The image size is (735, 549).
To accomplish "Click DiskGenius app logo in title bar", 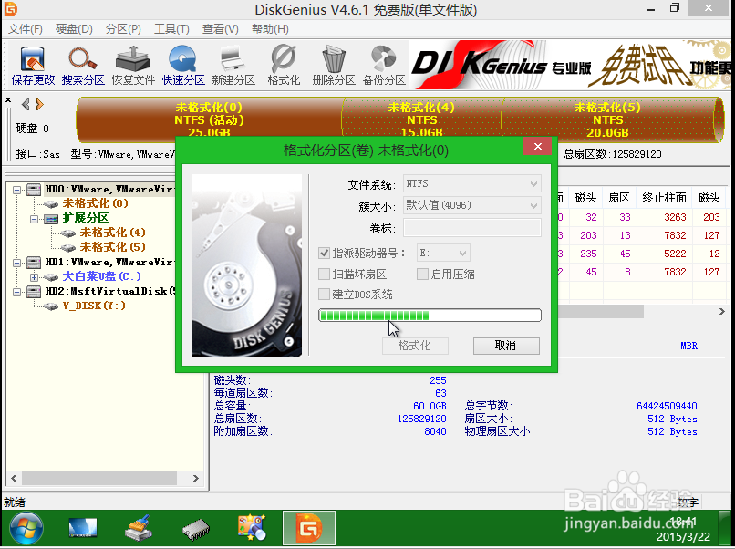I will (x=10, y=9).
